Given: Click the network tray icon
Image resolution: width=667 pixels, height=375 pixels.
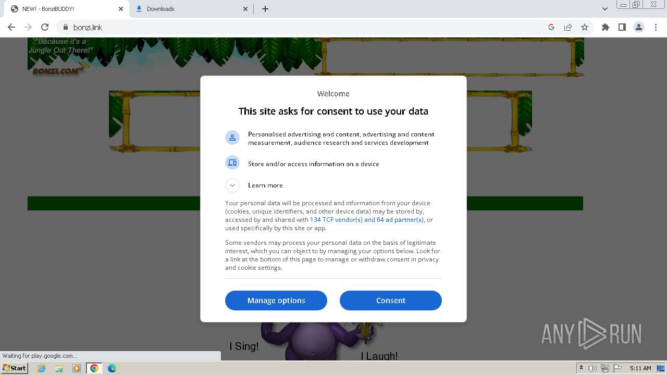Looking at the screenshot, I should 604,368.
